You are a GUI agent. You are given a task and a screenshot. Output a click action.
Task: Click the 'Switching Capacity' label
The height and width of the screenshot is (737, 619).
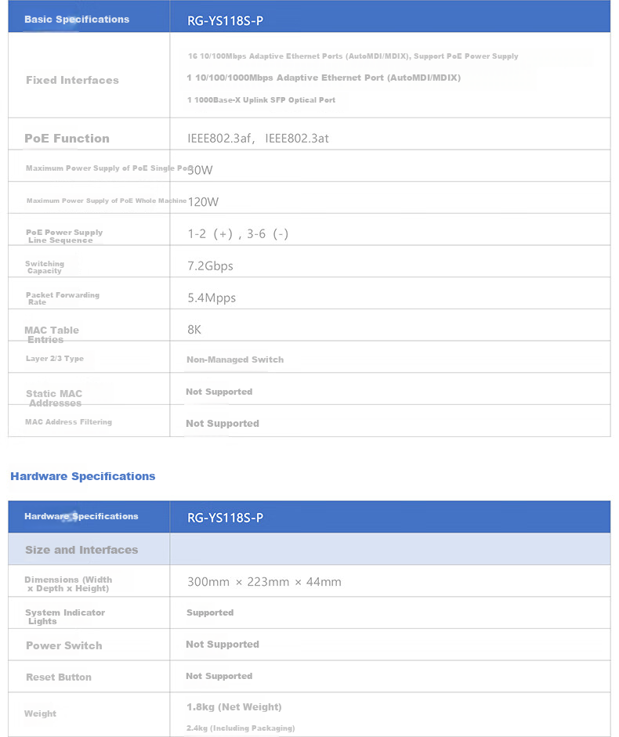tap(45, 267)
